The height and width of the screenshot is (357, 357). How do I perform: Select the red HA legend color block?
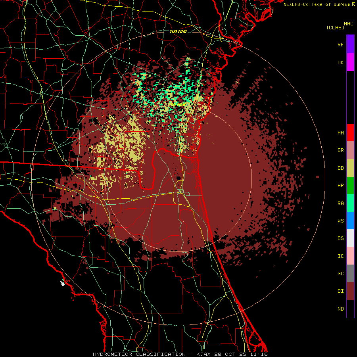coord(350,132)
